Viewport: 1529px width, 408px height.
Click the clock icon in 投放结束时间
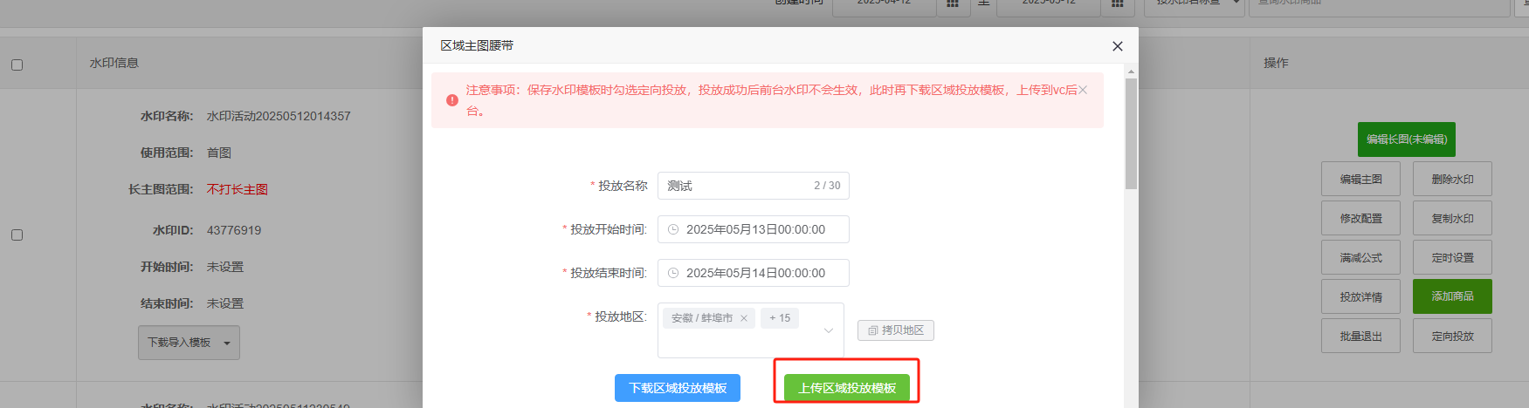click(673, 273)
